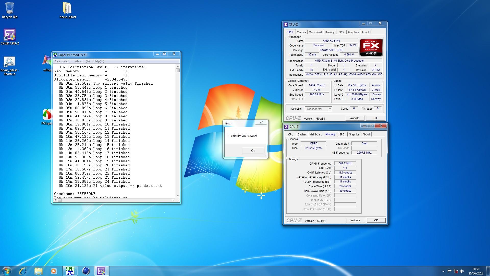Open the hexus_pifast folder icon
Screen dimensions: 490x276
(68, 10)
